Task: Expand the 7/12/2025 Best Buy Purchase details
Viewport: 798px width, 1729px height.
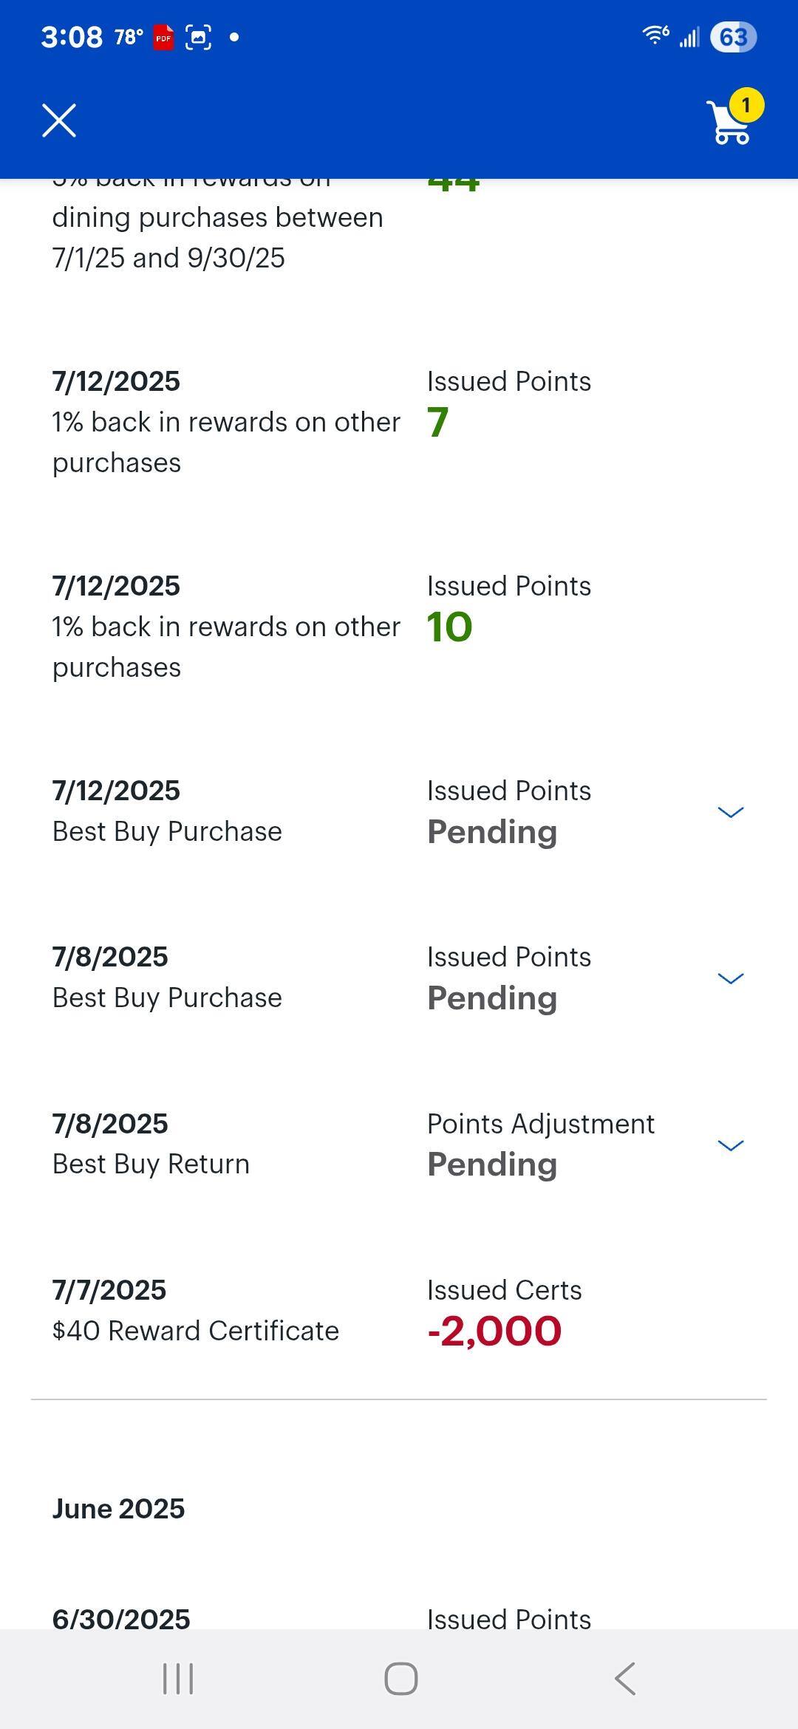Action: [x=730, y=812]
